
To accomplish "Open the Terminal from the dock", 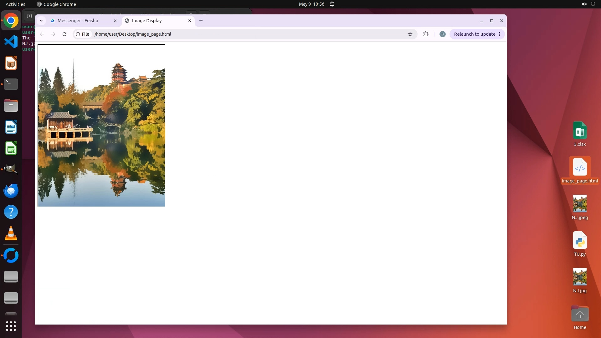I will pyautogui.click(x=11, y=84).
